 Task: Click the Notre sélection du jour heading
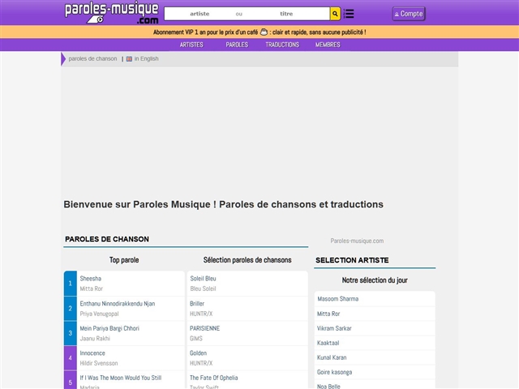tap(375, 280)
